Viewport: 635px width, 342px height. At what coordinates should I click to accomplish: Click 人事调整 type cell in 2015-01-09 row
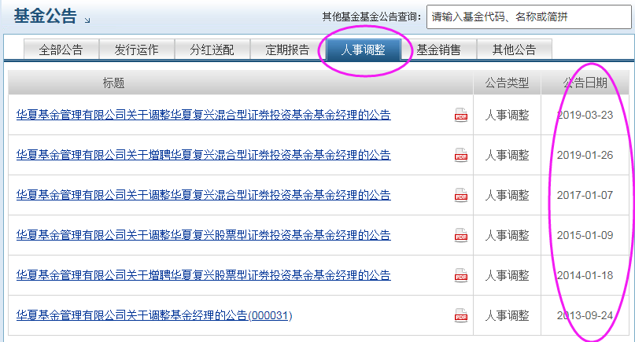[507, 235]
